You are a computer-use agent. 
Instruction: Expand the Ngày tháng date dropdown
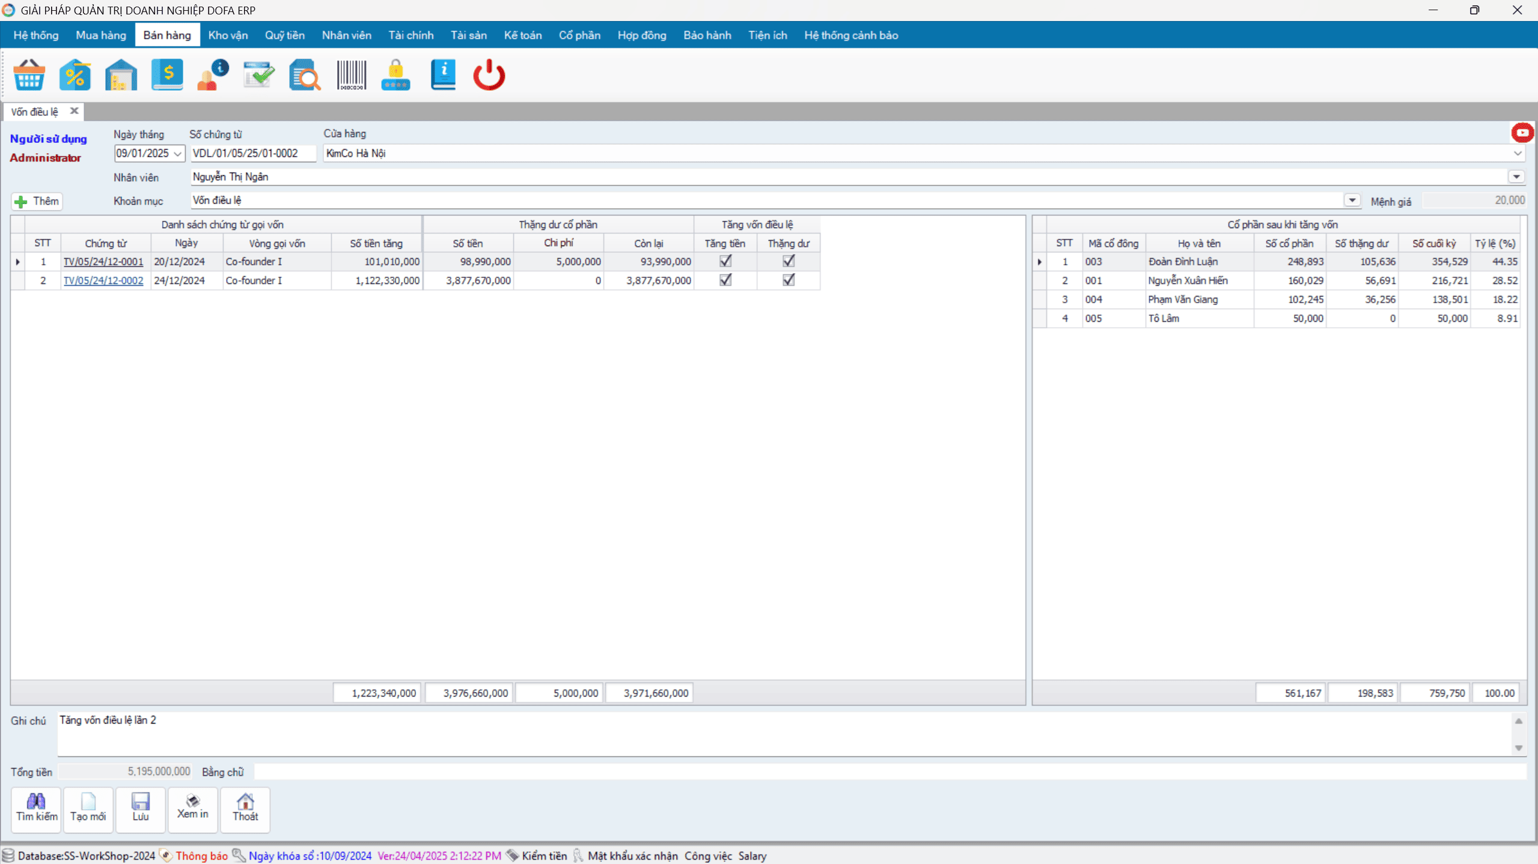[x=177, y=154]
